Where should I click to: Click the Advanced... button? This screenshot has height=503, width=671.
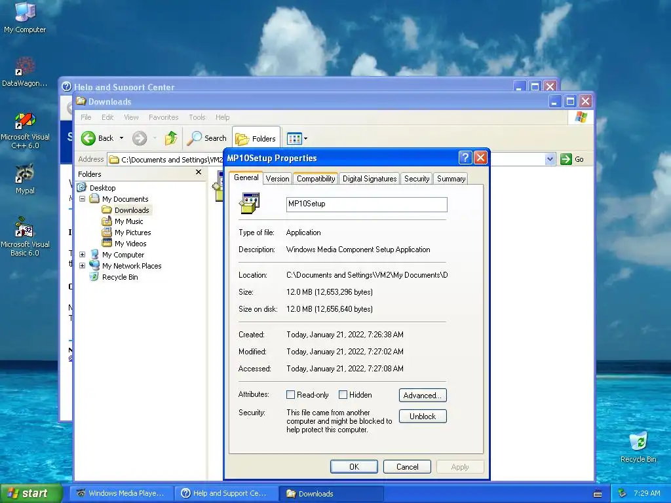coord(423,395)
